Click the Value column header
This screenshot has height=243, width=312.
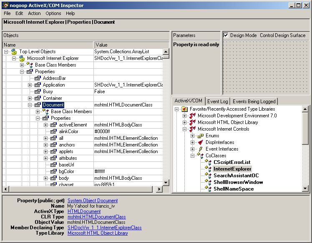(131, 45)
